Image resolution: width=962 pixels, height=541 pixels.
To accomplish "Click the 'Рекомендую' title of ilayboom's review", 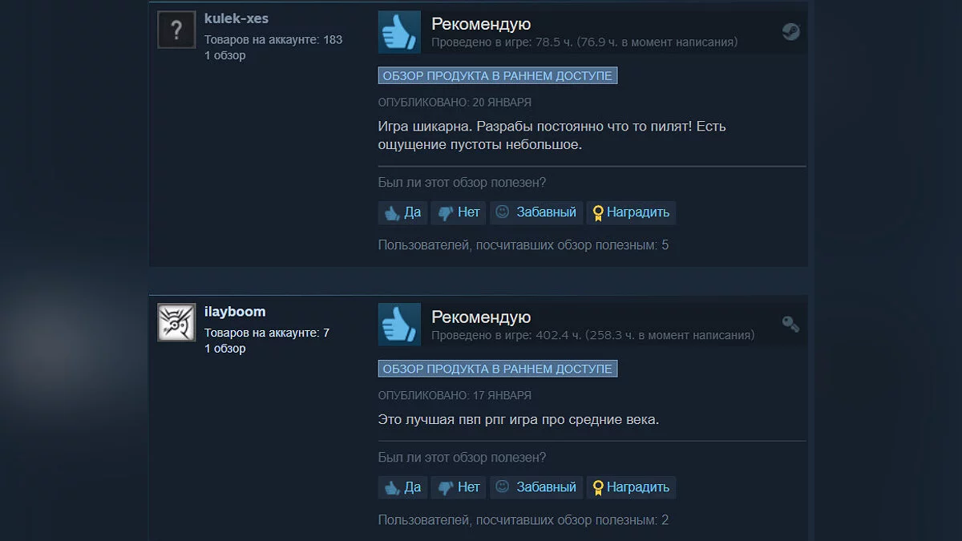I will point(481,317).
